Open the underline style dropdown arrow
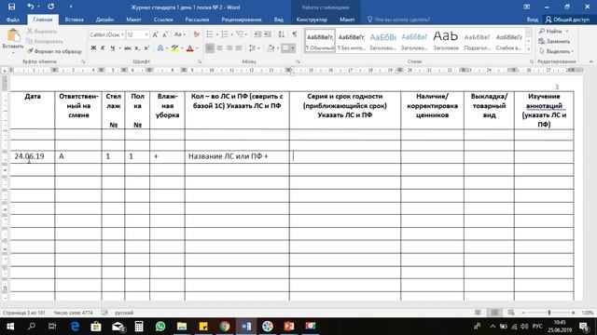The height and width of the screenshot is (335, 597). tap(119, 47)
